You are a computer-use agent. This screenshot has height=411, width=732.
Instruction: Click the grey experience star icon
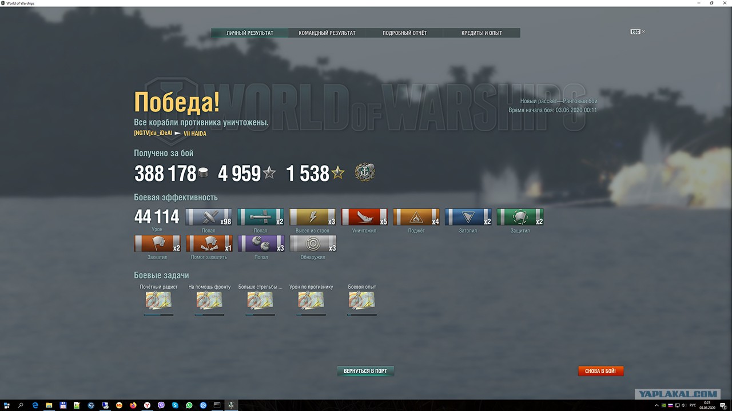point(269,173)
